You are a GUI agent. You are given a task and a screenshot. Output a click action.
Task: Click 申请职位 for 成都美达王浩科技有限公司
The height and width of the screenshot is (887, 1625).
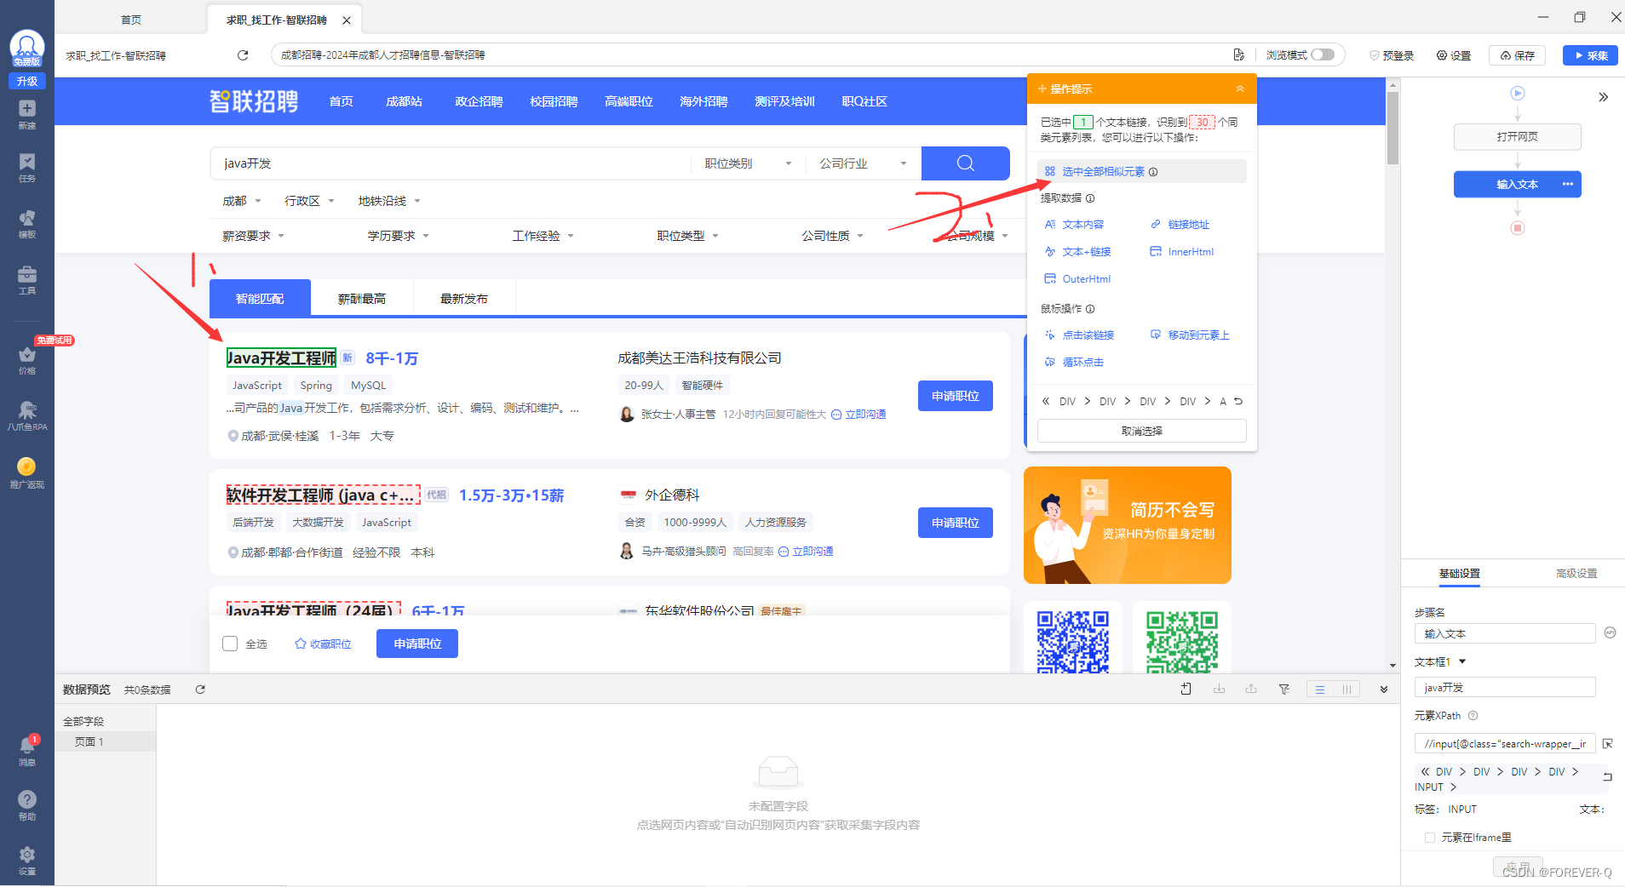956,396
